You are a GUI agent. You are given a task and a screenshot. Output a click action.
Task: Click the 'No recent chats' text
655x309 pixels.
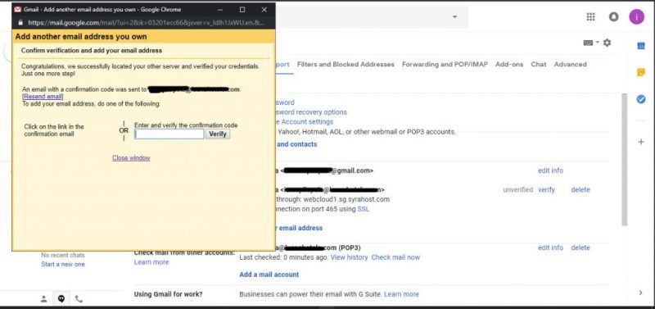pos(63,255)
